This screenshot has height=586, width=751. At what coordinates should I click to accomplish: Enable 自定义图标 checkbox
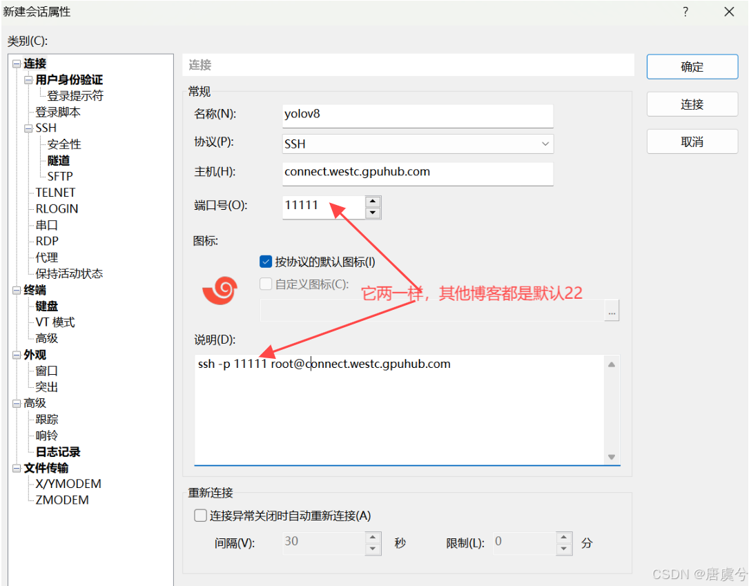tap(266, 284)
